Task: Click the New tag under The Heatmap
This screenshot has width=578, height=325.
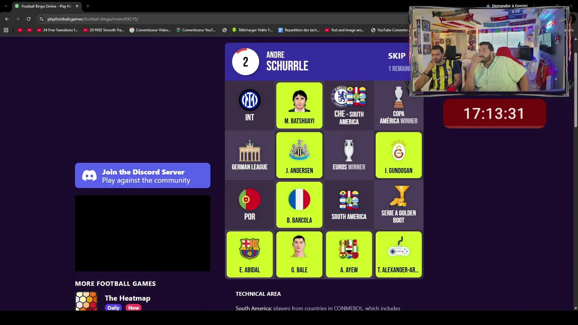Action: click(133, 308)
